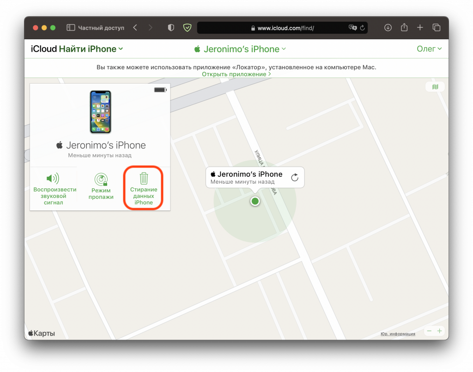Open the green shield extension icon

pyautogui.click(x=188, y=28)
